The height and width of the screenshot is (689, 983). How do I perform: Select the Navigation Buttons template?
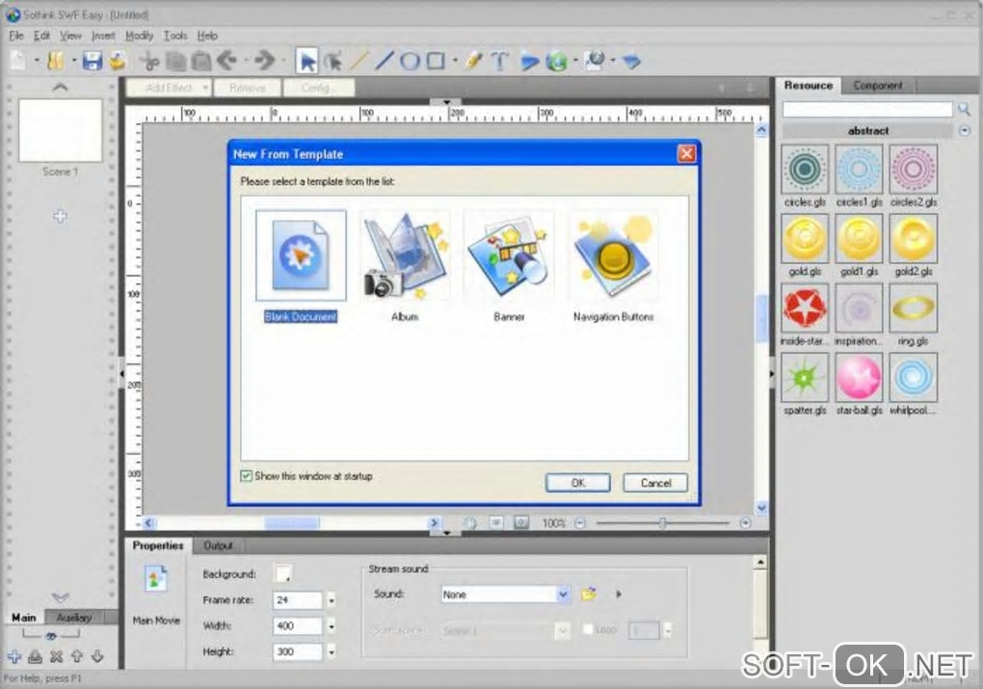(613, 267)
